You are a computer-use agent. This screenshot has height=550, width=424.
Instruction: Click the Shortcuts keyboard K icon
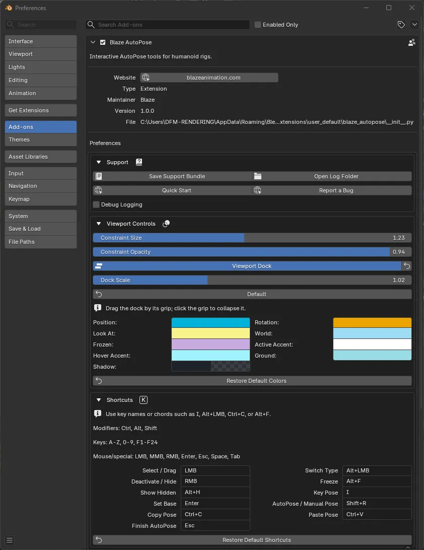coord(144,400)
